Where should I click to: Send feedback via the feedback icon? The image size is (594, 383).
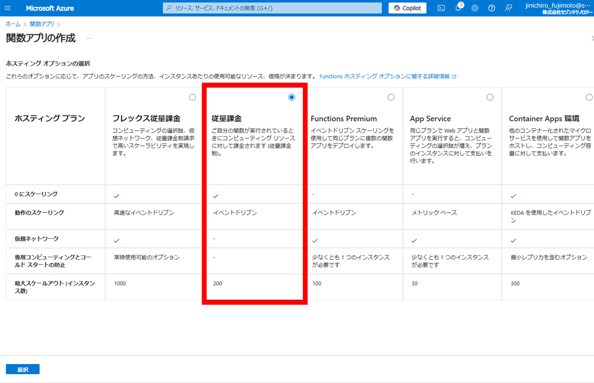508,8
